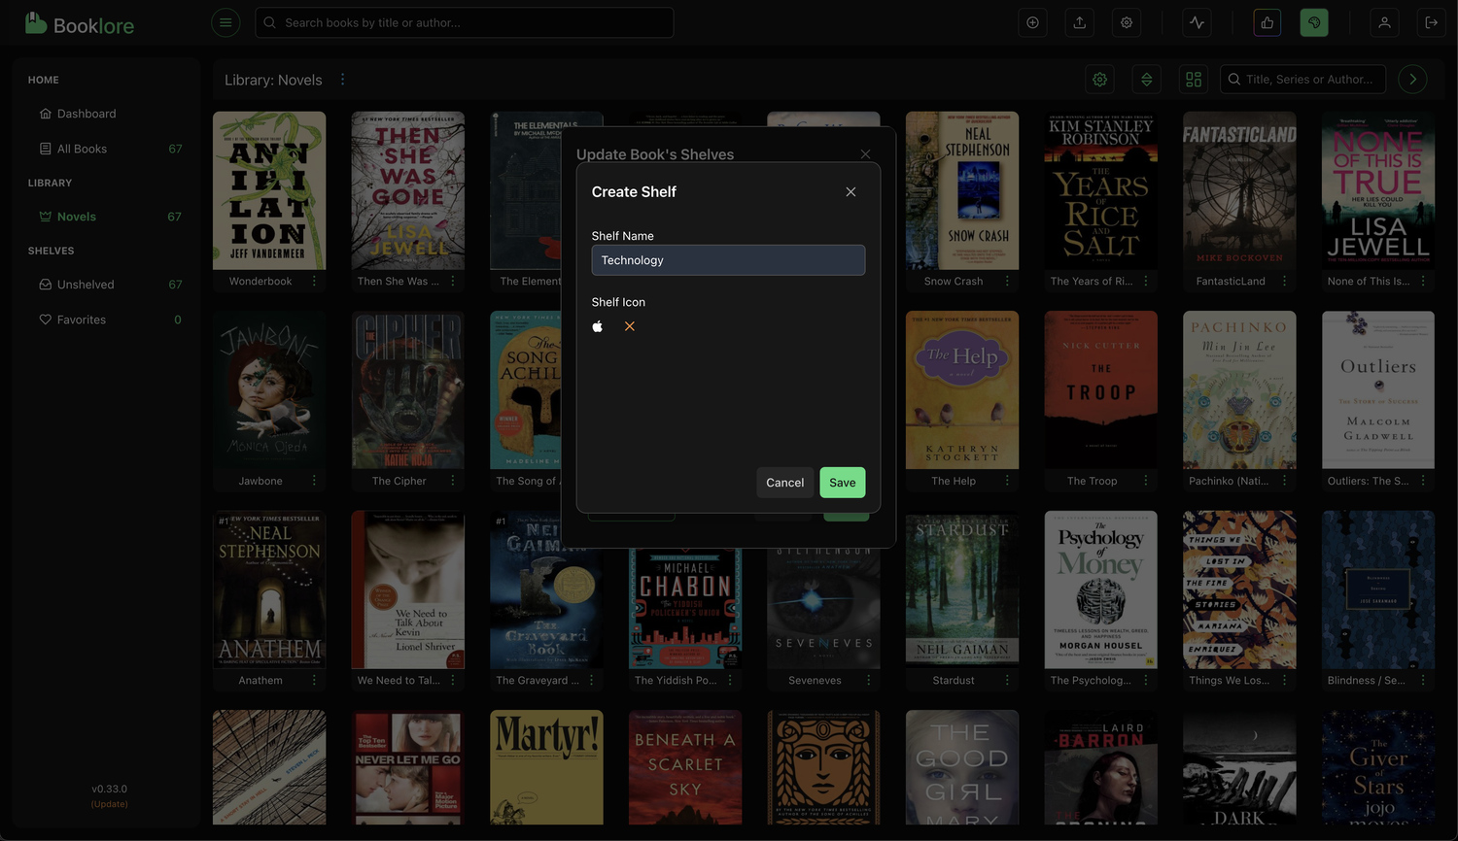Viewport: 1458px width, 841px height.
Task: Expand the right side panel chevron
Action: (x=1413, y=80)
